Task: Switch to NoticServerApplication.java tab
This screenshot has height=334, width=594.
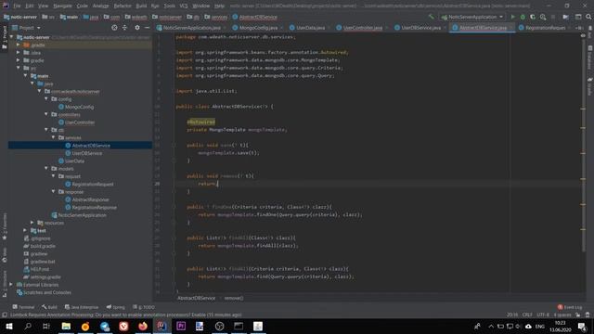Action: tap(191, 28)
